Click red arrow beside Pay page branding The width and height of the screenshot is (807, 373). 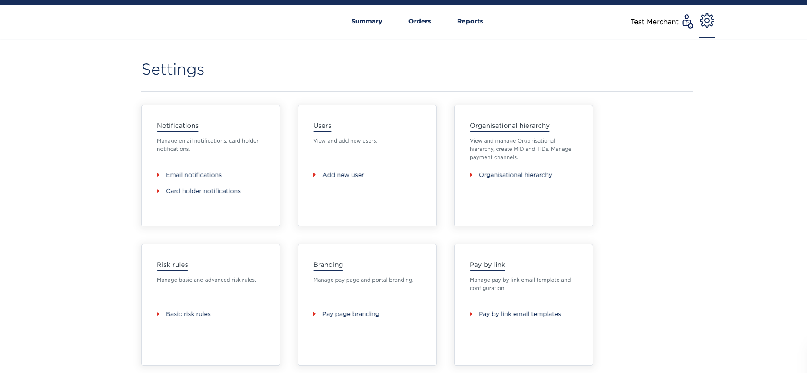pyautogui.click(x=315, y=314)
